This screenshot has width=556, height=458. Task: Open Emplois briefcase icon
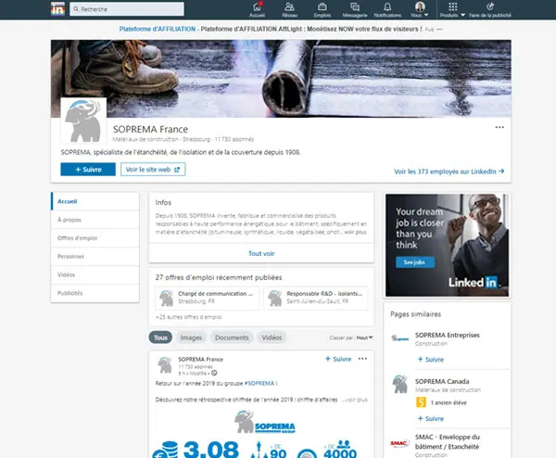coord(322,9)
